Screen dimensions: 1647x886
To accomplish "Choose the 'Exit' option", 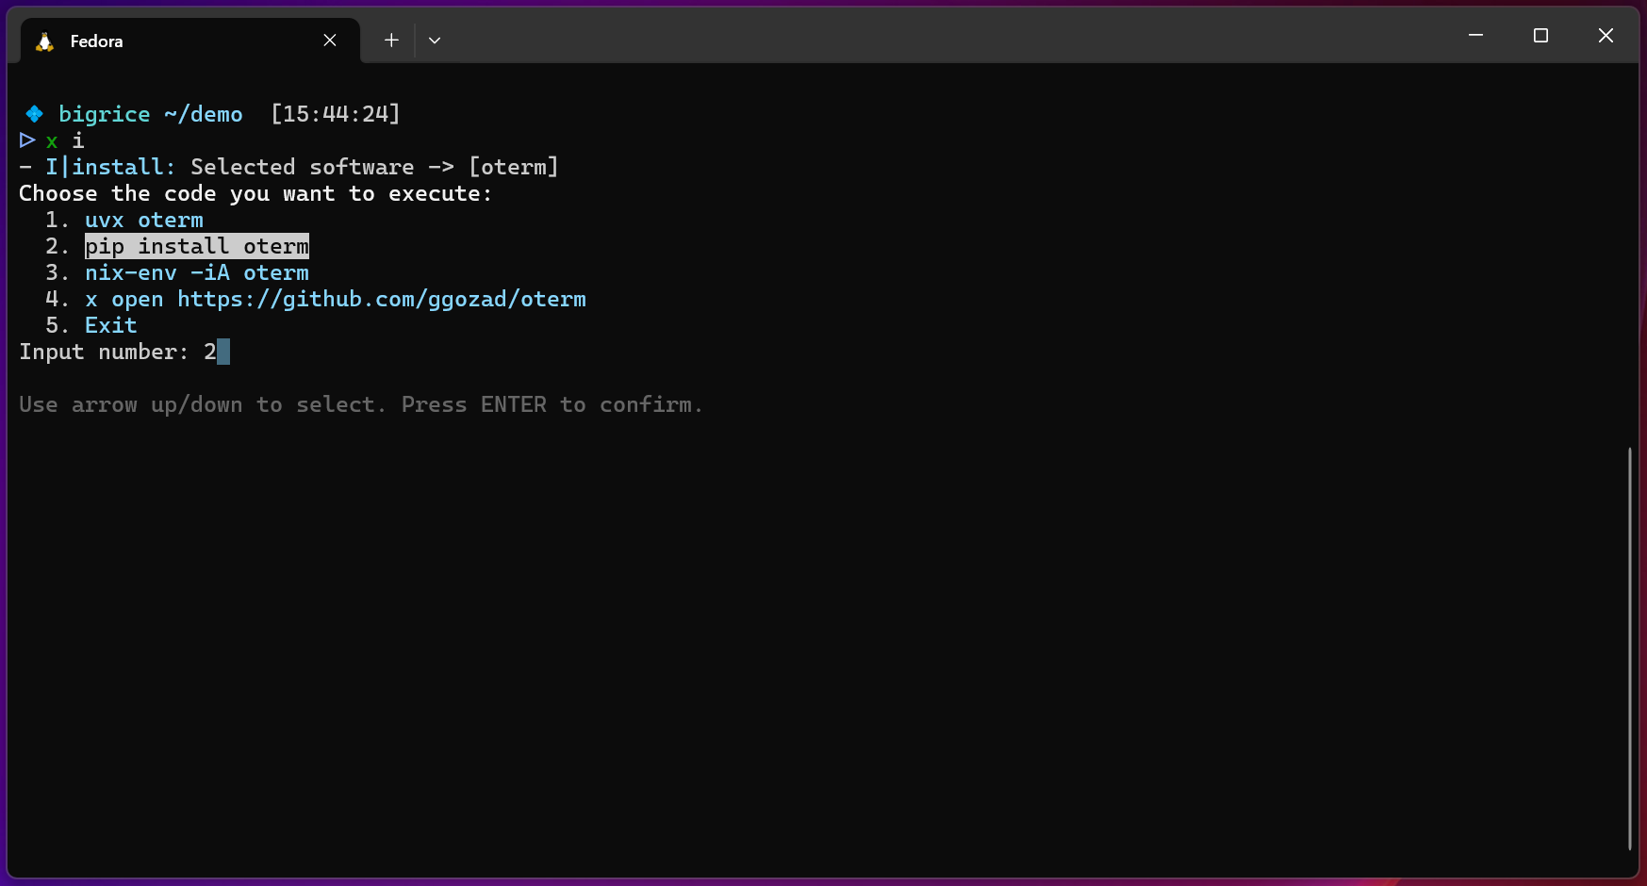I will click(x=111, y=325).
